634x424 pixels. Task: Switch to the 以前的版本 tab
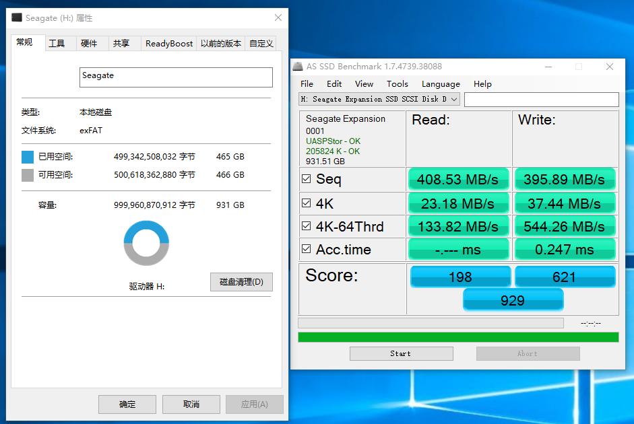click(220, 42)
